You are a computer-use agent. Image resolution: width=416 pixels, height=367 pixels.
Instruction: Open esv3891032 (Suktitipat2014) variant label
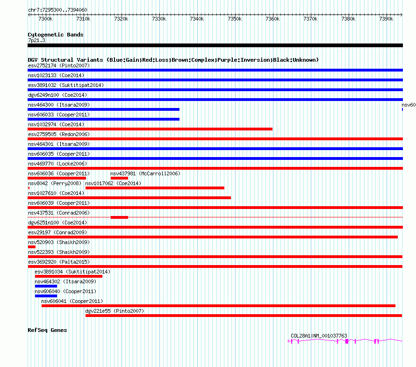pos(66,85)
